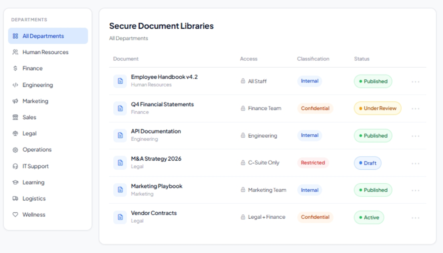The height and width of the screenshot is (253, 443).
Task: Click the Human Resources people icon
Action: click(15, 52)
